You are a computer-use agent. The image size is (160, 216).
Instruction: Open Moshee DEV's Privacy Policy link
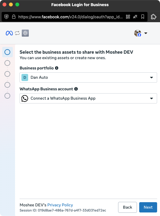60,205
